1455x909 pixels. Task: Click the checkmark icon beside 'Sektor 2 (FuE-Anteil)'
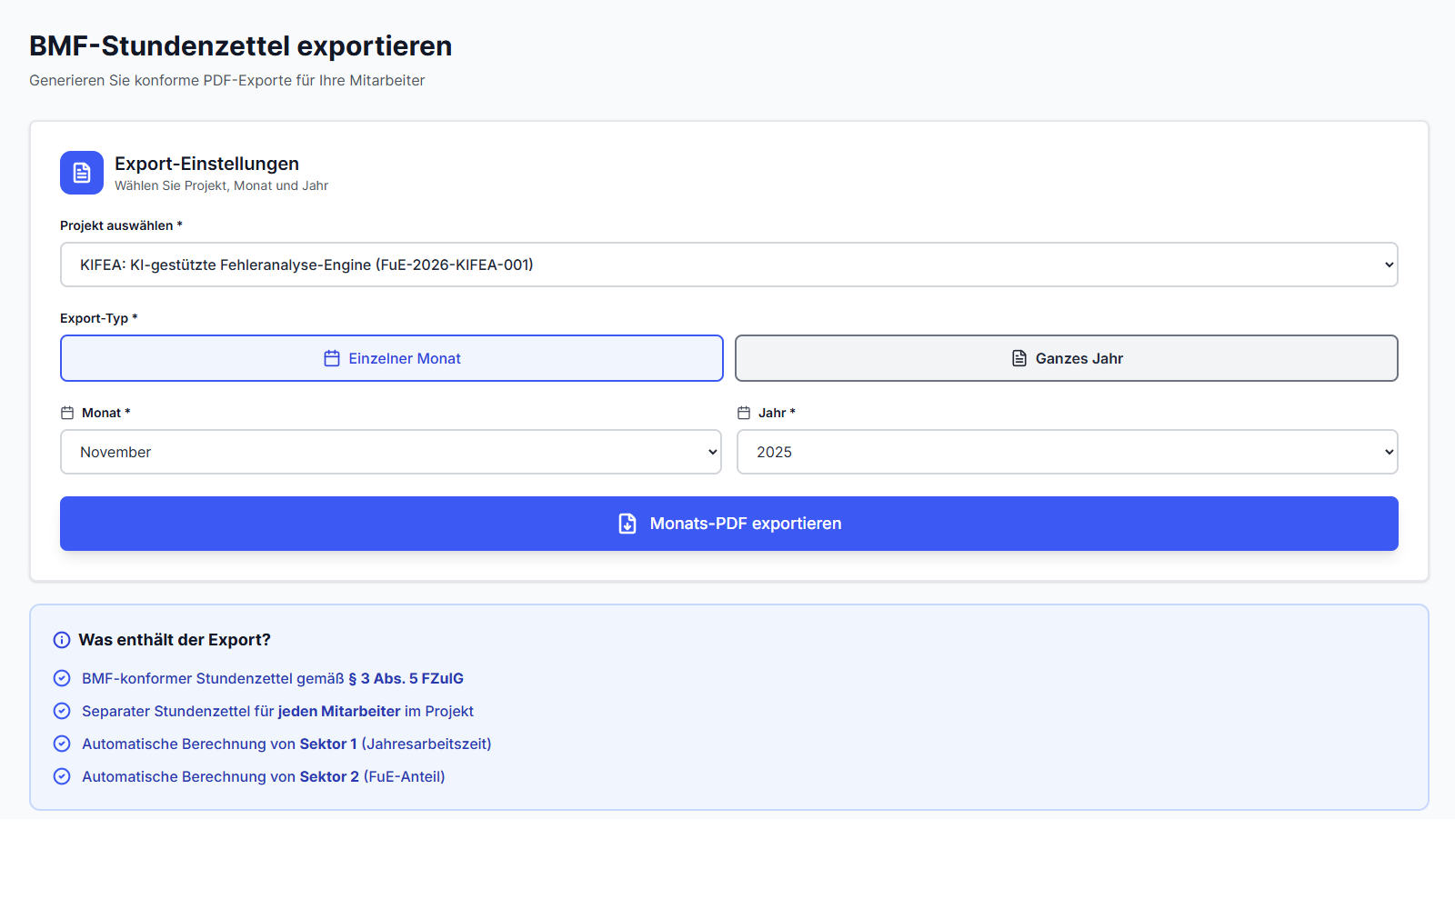point(61,776)
